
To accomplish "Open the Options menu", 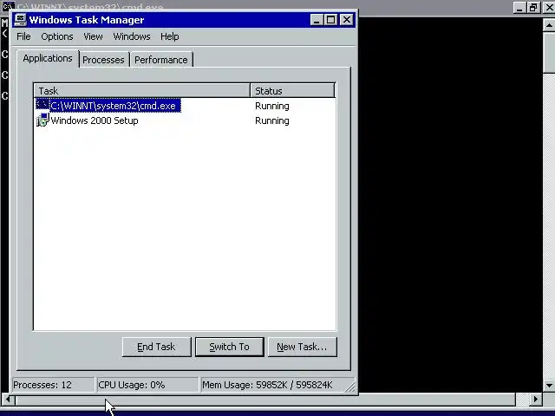I will (x=57, y=36).
